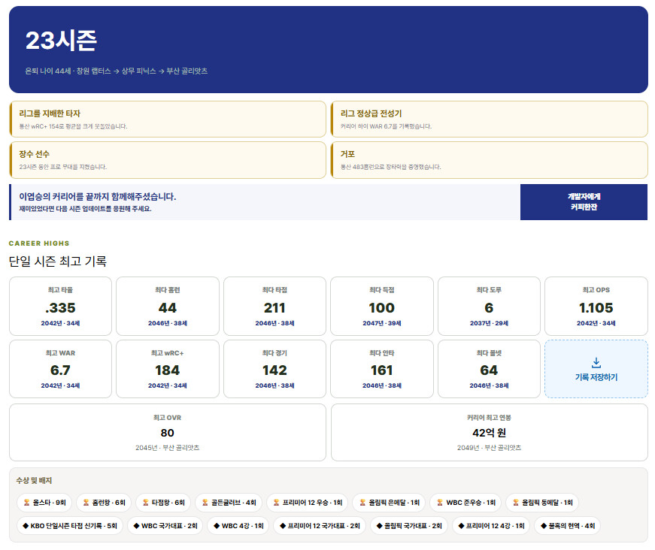Viewport: 655px width, 550px height.
Task: Click the 기록 저장하기 label text
Action: pyautogui.click(x=596, y=377)
